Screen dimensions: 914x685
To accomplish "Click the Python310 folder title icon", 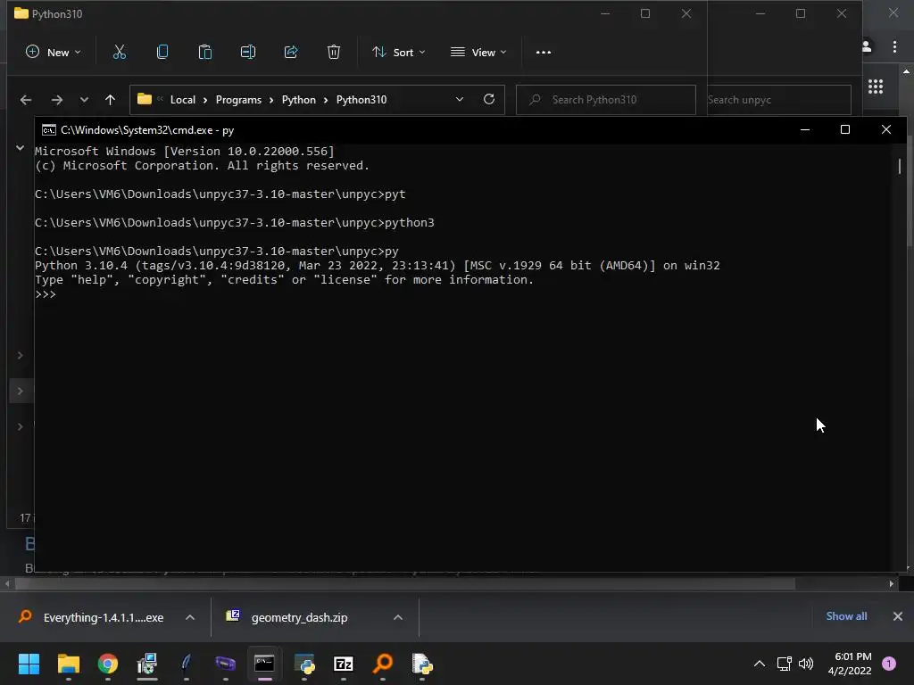I will (21, 12).
